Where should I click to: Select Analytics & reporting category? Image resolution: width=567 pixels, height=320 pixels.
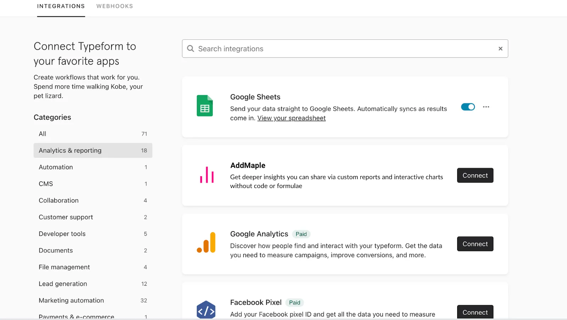93,150
